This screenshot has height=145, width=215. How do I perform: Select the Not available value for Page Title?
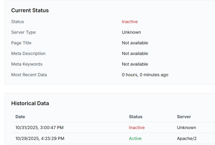click(135, 43)
